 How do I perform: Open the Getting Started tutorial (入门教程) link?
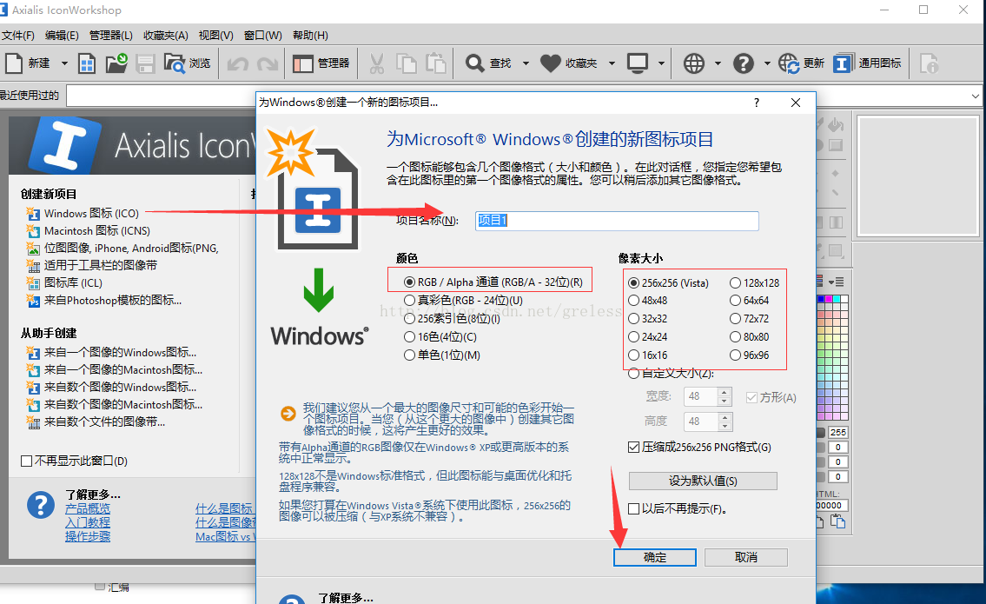coord(88,522)
